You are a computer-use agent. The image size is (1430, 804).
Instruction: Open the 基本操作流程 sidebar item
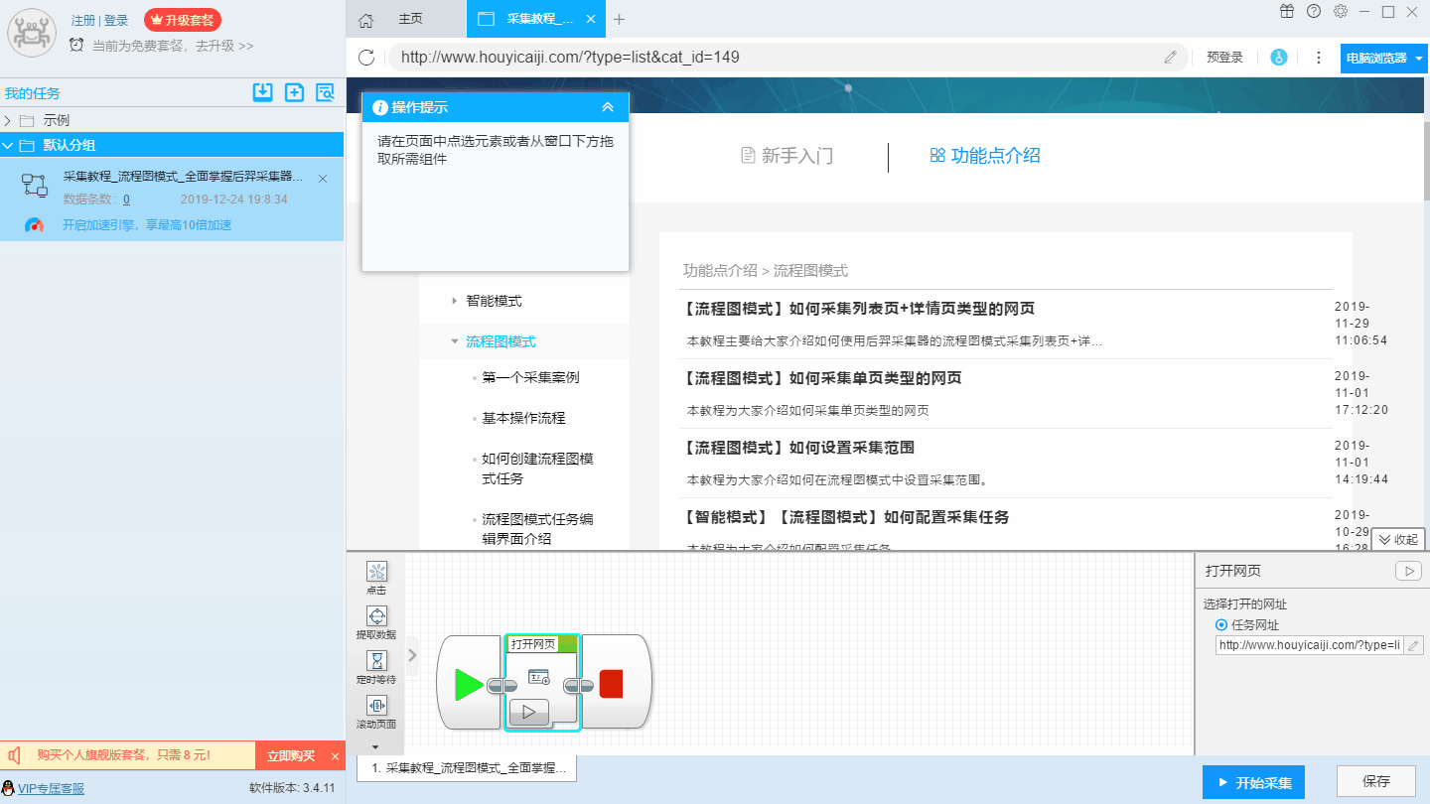coord(523,419)
